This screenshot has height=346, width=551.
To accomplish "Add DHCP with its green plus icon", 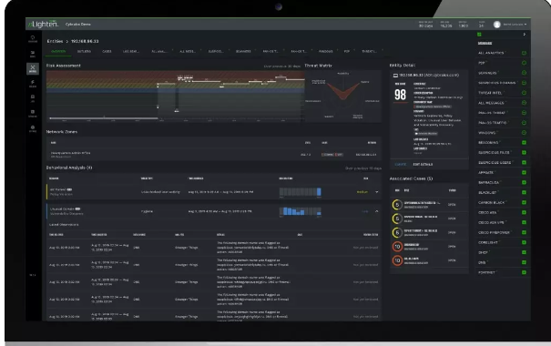I will point(524,252).
